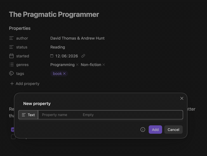Edit the Reading status value
Screen dimensions: 207x156
coord(58,47)
